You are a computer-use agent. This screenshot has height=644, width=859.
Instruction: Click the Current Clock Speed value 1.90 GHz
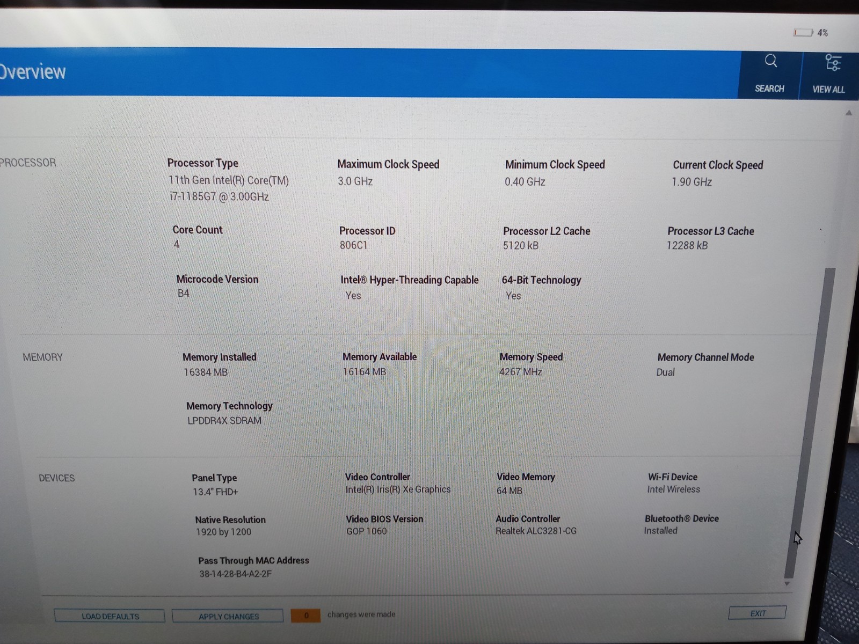691,182
